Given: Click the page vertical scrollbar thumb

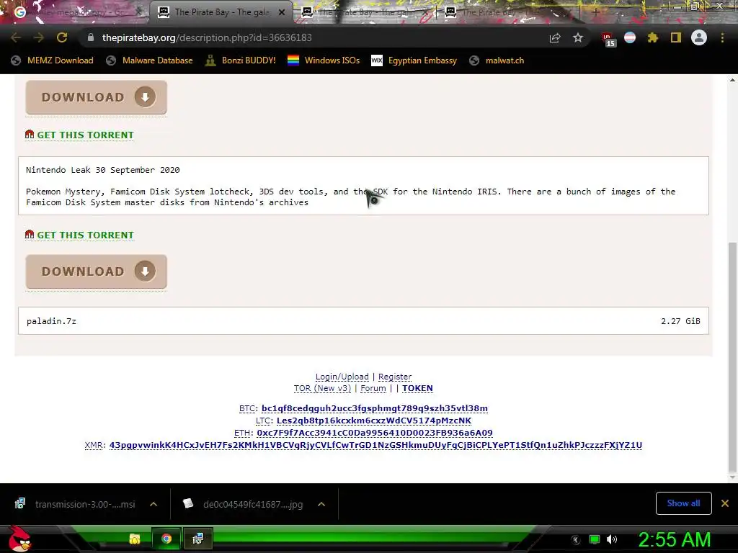Looking at the screenshot, I should coord(732,357).
